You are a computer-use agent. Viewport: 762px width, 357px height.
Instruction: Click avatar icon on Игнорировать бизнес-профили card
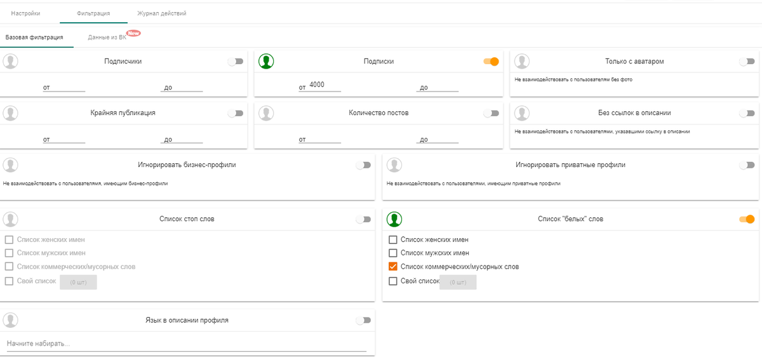pos(11,165)
